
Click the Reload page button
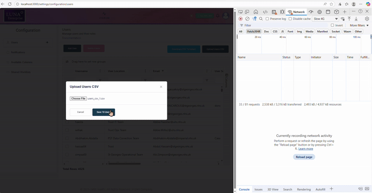point(304,157)
